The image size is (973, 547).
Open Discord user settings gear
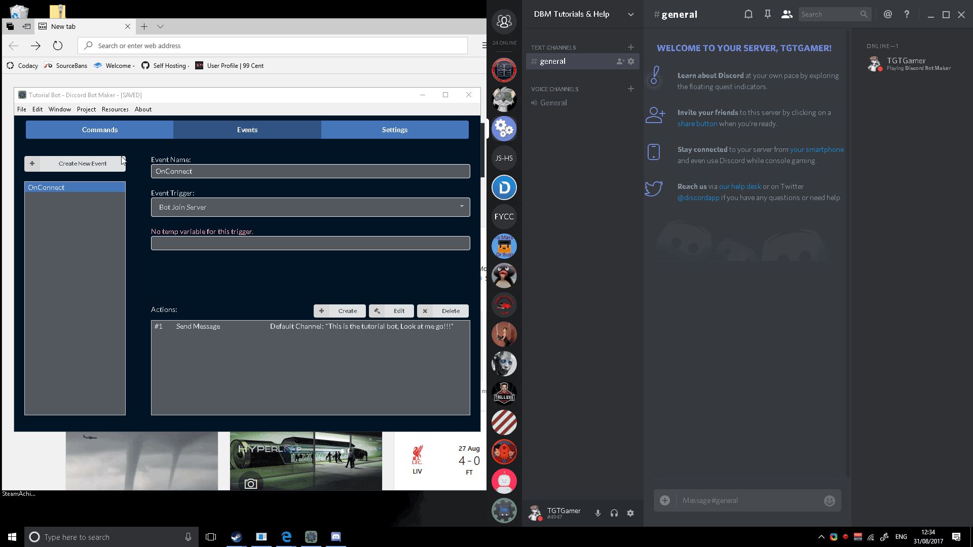(630, 513)
